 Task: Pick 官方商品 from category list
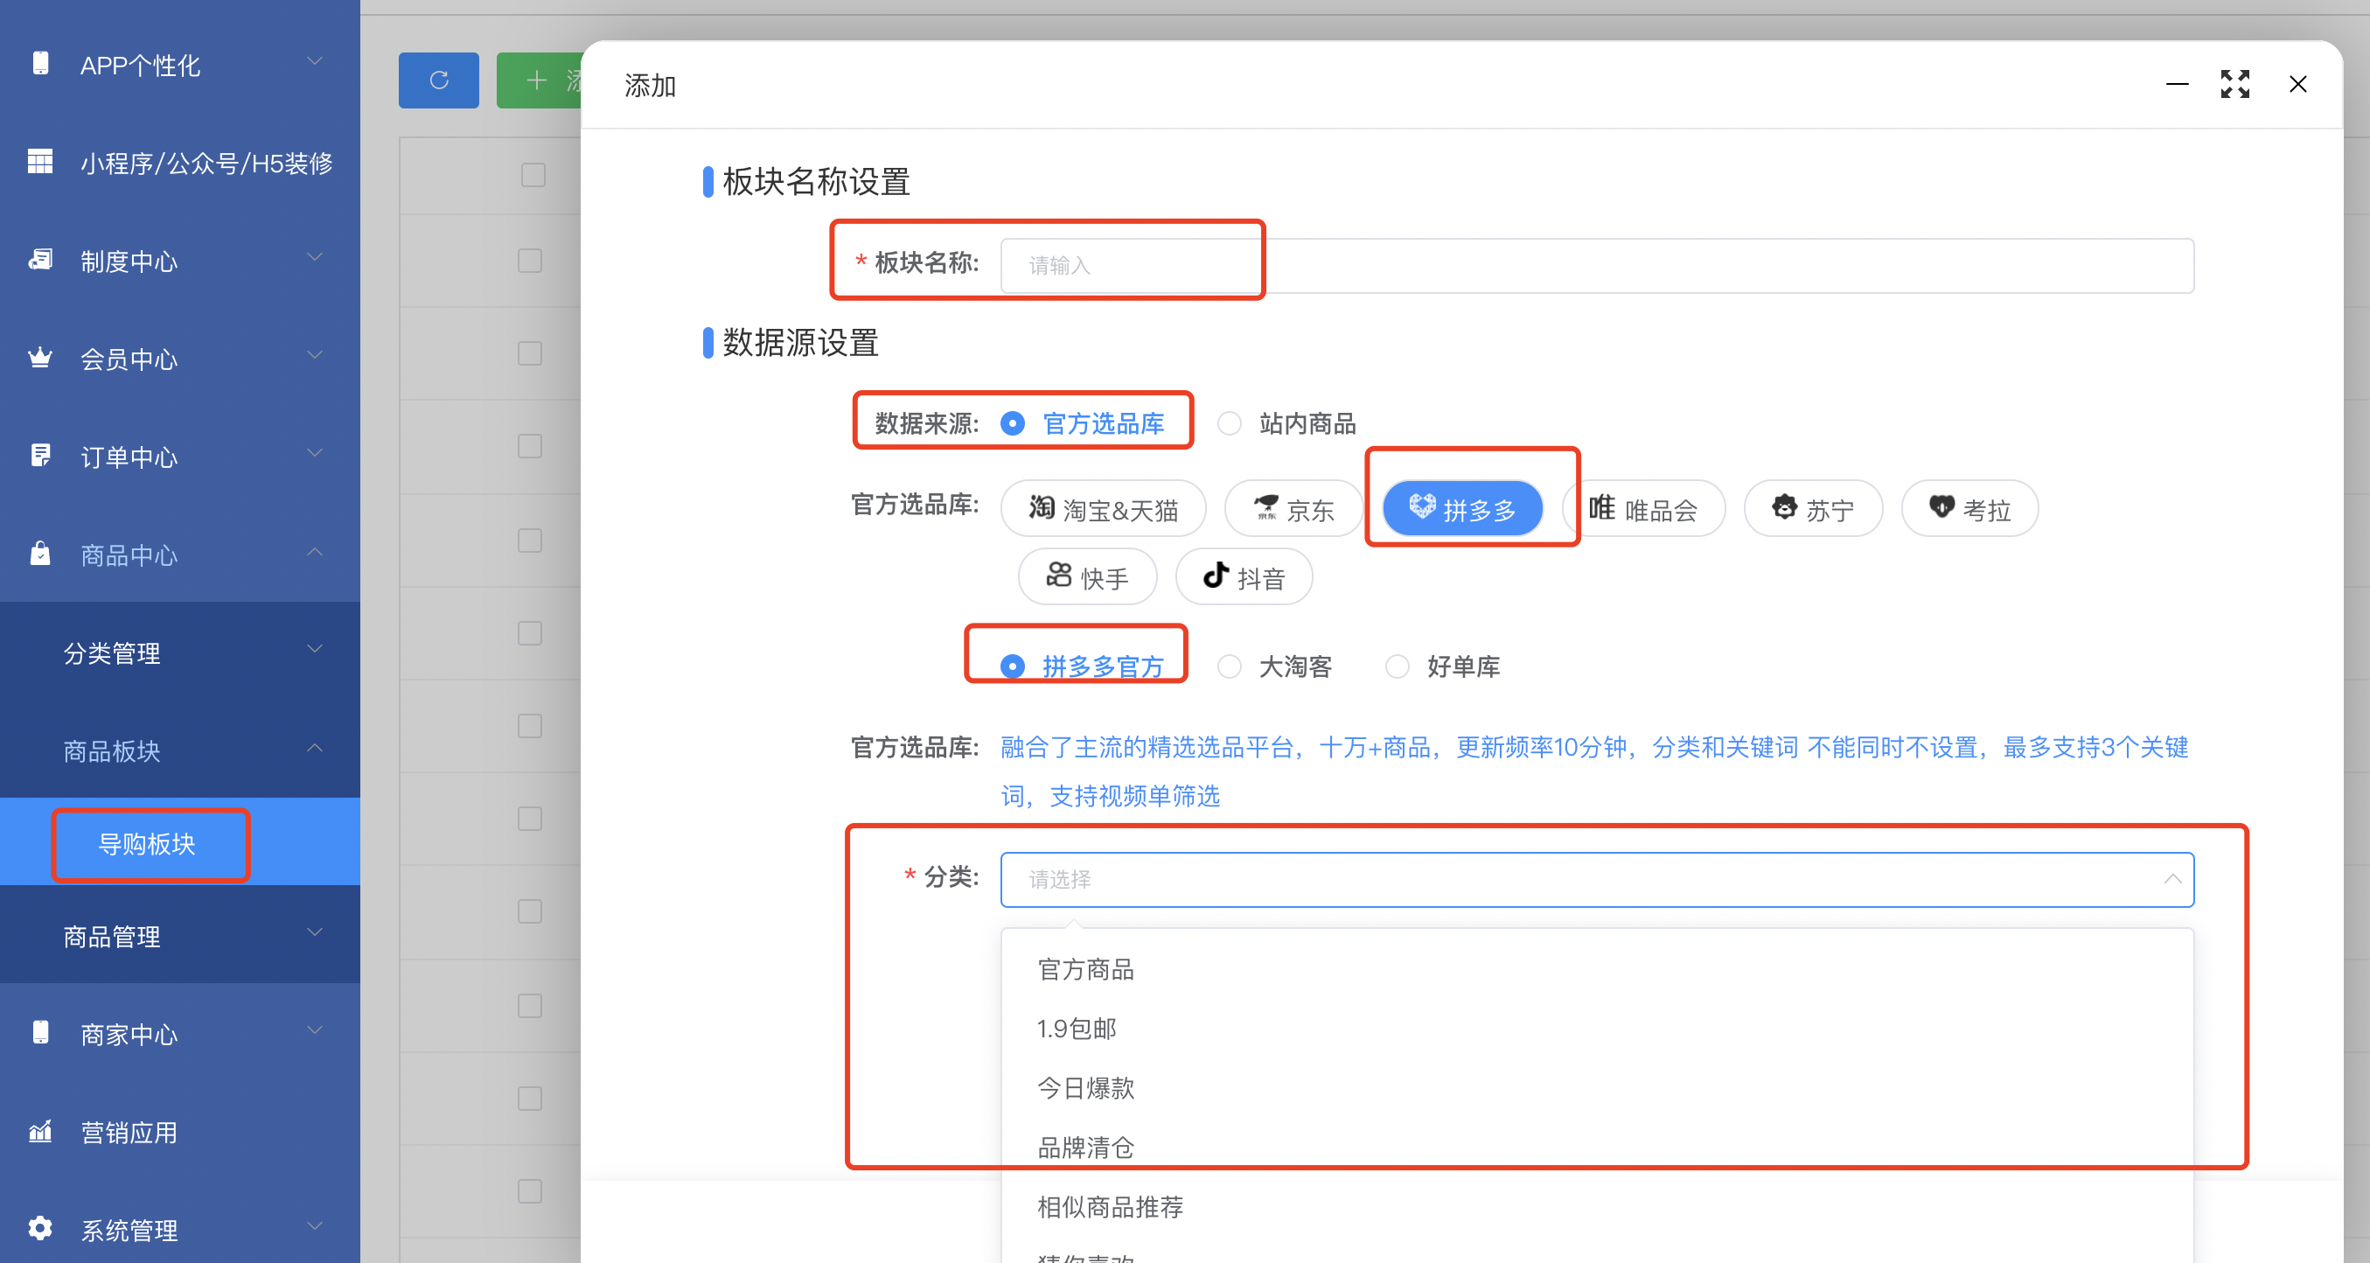[x=1597, y=968]
